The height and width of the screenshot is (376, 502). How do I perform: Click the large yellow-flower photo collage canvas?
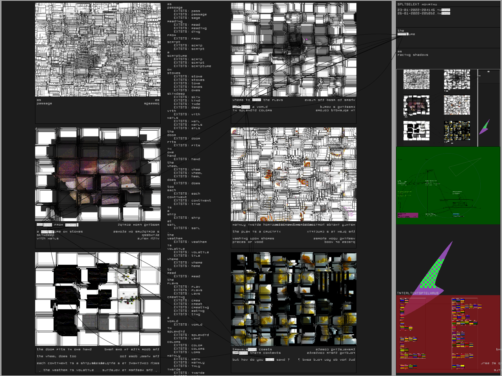coord(293,299)
